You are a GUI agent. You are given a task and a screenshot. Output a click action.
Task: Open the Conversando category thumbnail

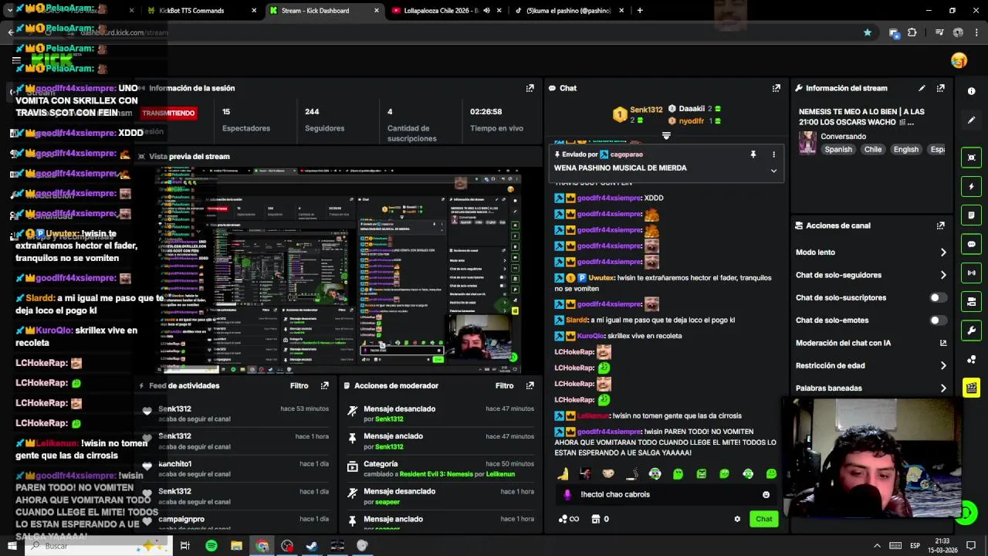coord(807,143)
